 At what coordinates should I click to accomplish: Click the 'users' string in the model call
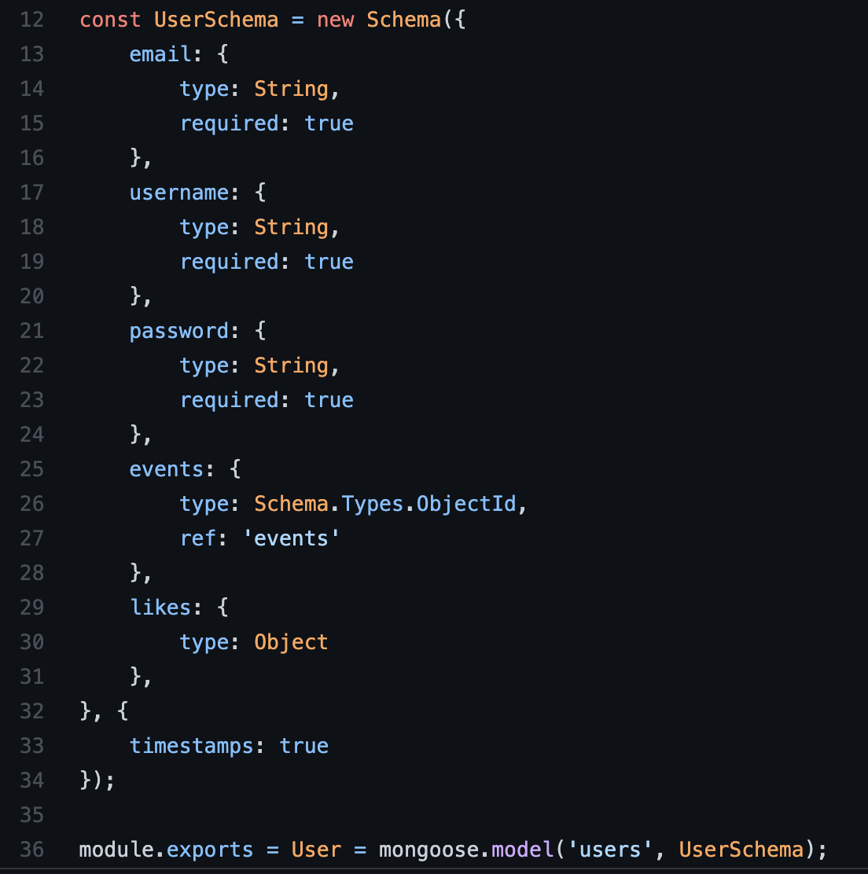[x=610, y=850]
